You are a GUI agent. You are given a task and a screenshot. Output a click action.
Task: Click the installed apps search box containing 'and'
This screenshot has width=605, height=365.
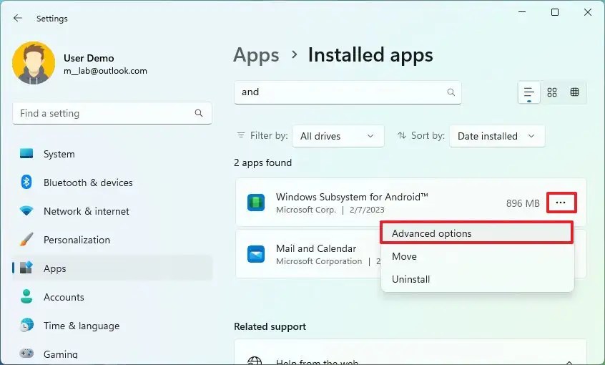pyautogui.click(x=348, y=92)
